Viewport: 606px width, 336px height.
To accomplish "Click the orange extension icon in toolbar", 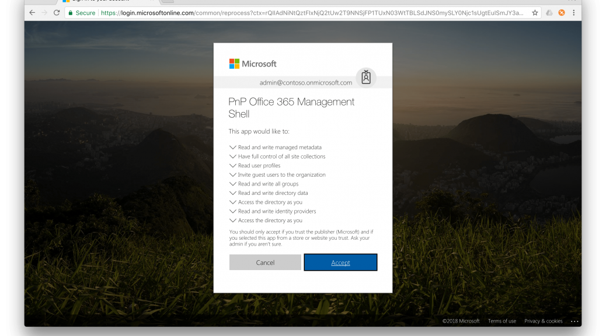I will [562, 13].
